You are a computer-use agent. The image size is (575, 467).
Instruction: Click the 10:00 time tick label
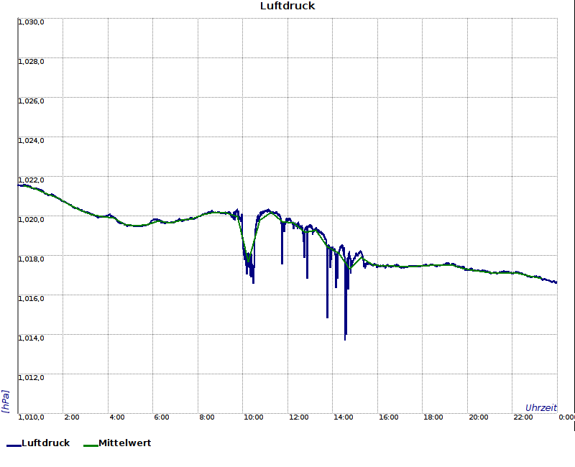tap(254, 417)
